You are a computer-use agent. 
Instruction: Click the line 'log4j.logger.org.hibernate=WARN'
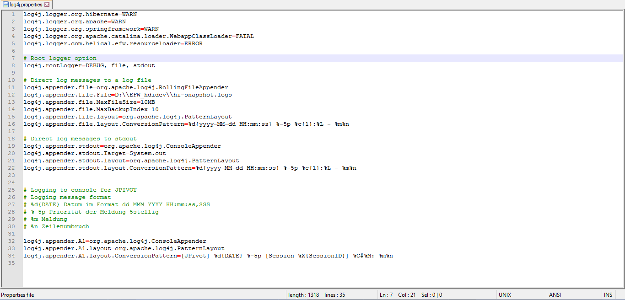coord(80,14)
